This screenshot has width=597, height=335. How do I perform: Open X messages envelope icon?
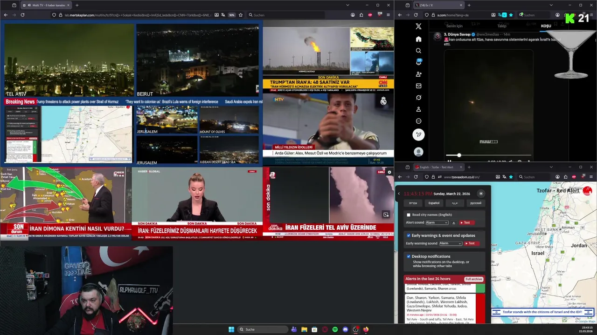pyautogui.click(x=418, y=86)
